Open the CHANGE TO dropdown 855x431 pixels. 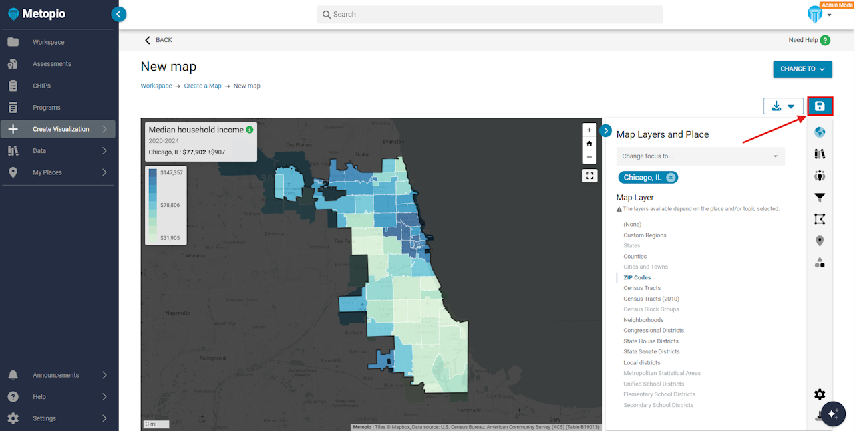(803, 69)
